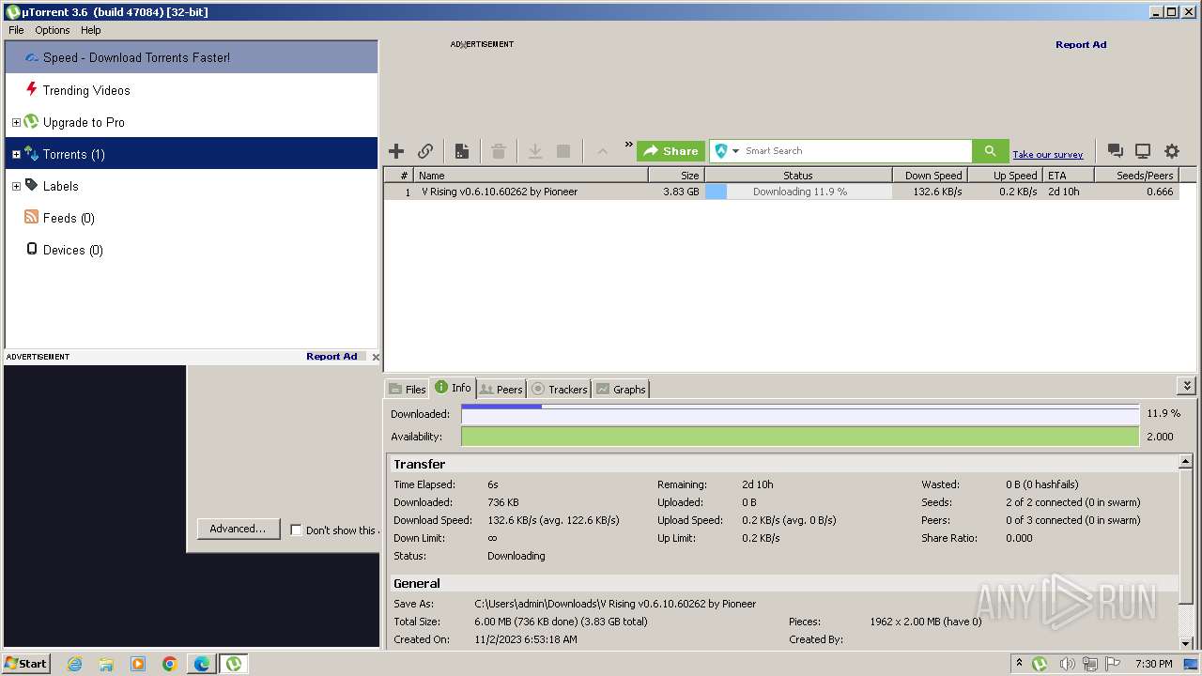This screenshot has height=676, width=1202.
Task: Open Trending Videos in the sidebar
Action: pos(86,90)
